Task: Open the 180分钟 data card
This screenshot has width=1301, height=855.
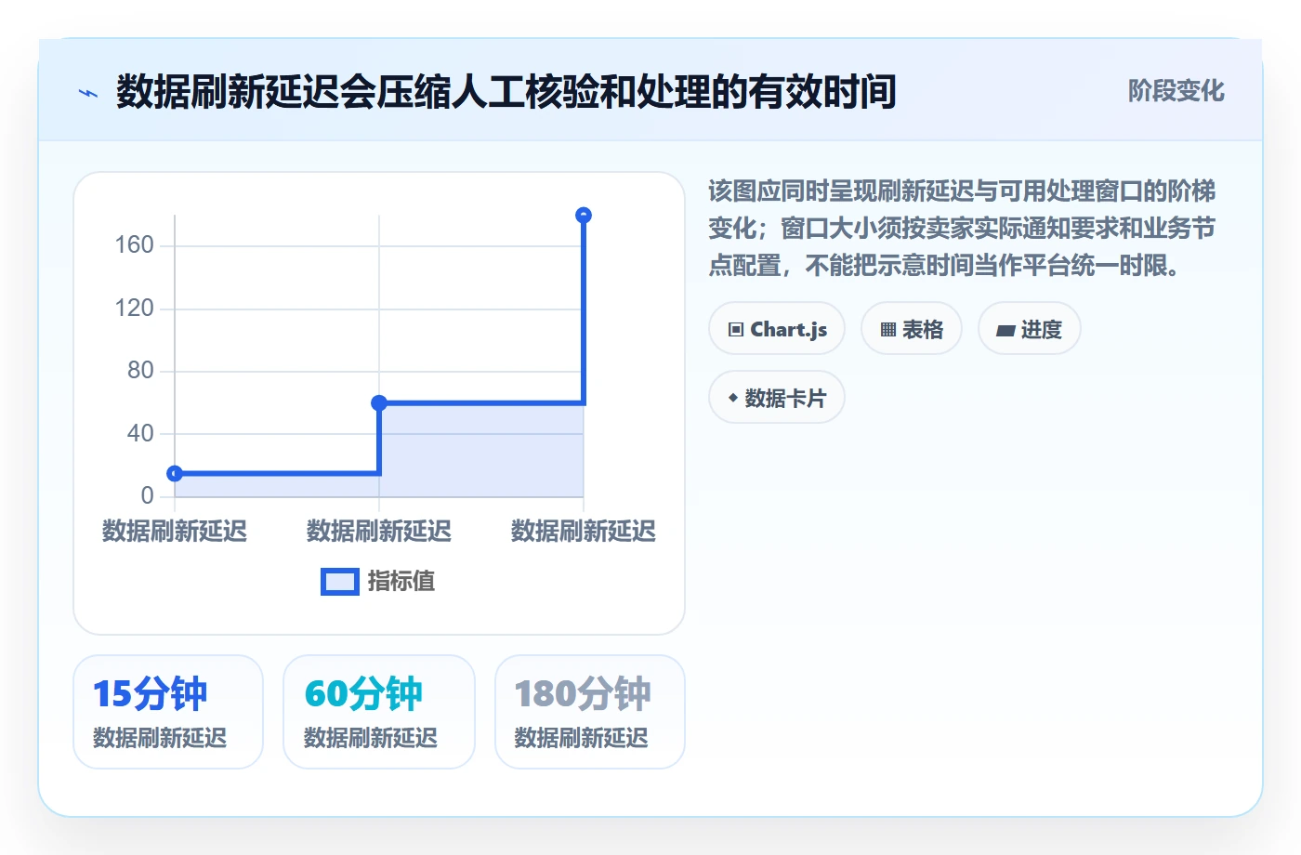Action: (590, 712)
